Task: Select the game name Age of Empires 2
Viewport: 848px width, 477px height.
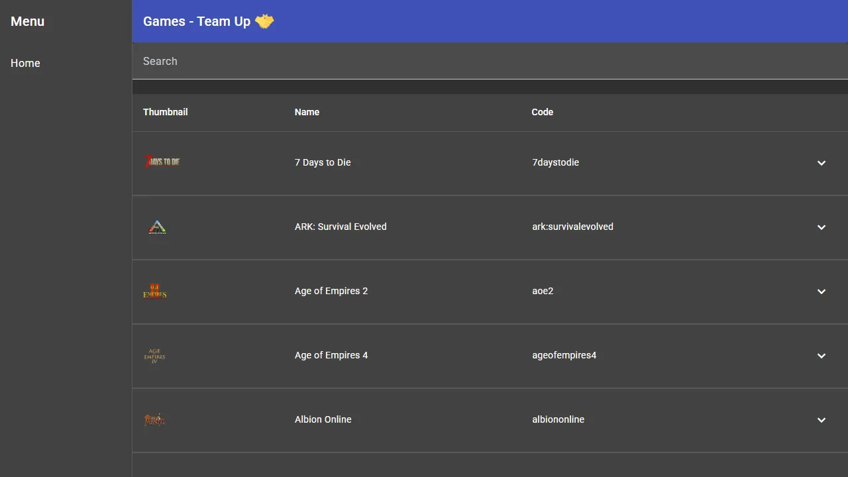Action: [331, 291]
